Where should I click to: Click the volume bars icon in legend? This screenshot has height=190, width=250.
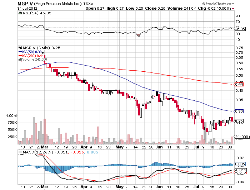pos(20,59)
